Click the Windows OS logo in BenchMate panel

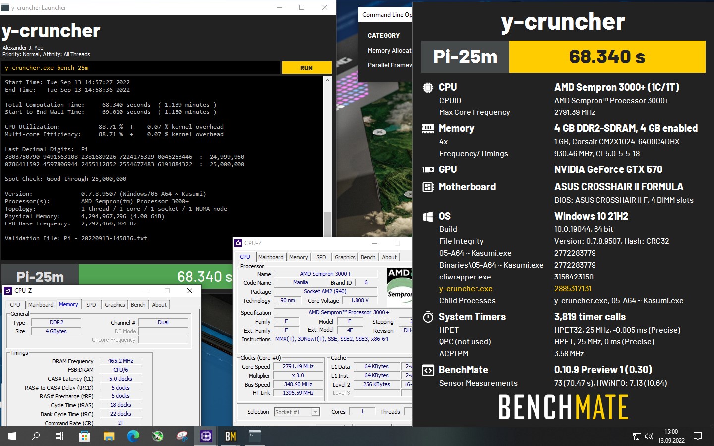[428, 217]
